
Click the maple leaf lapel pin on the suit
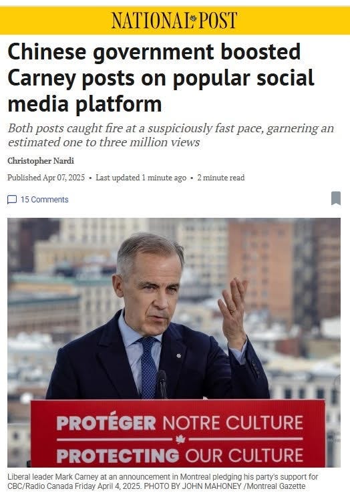pyautogui.click(x=179, y=355)
